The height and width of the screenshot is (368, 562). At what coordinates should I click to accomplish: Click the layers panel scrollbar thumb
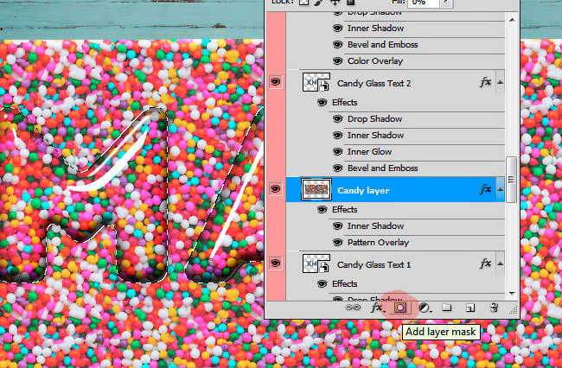tap(512, 180)
